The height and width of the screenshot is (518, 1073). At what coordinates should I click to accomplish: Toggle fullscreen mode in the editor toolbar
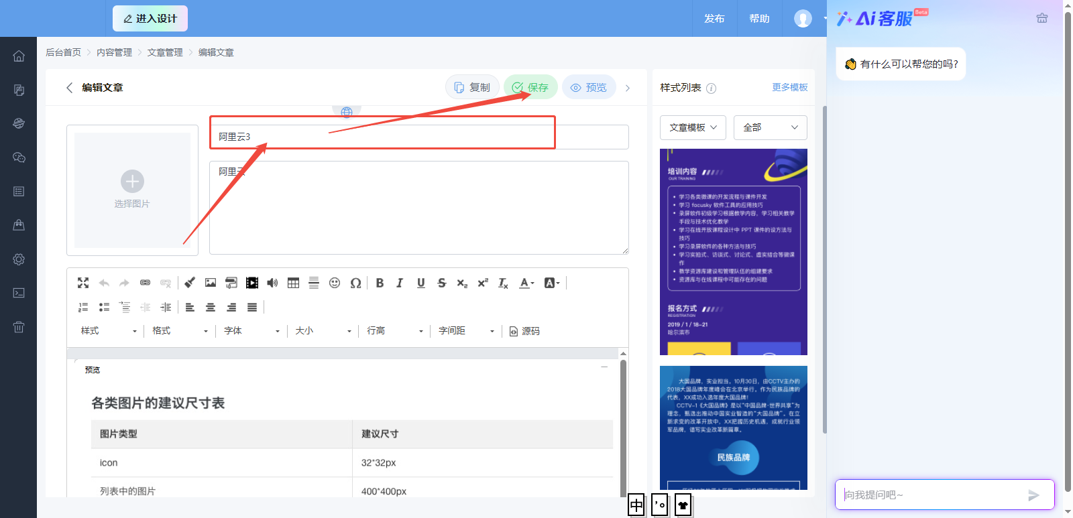tap(83, 283)
